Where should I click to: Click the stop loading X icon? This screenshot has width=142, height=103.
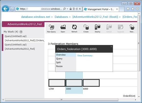[80, 9]
